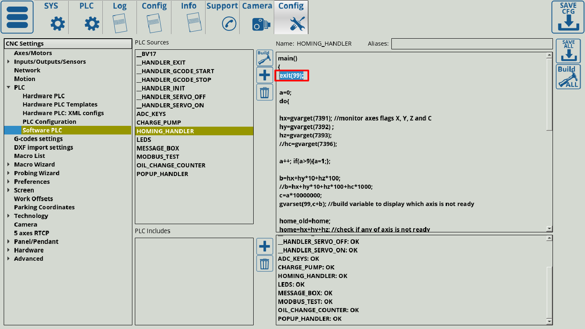
Task: Switch to the Support tab
Action: click(222, 17)
